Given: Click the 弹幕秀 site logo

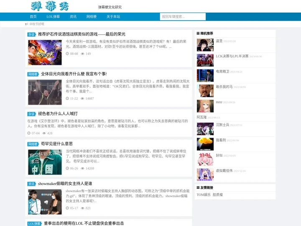Looking at the screenshot, I should (50, 6).
